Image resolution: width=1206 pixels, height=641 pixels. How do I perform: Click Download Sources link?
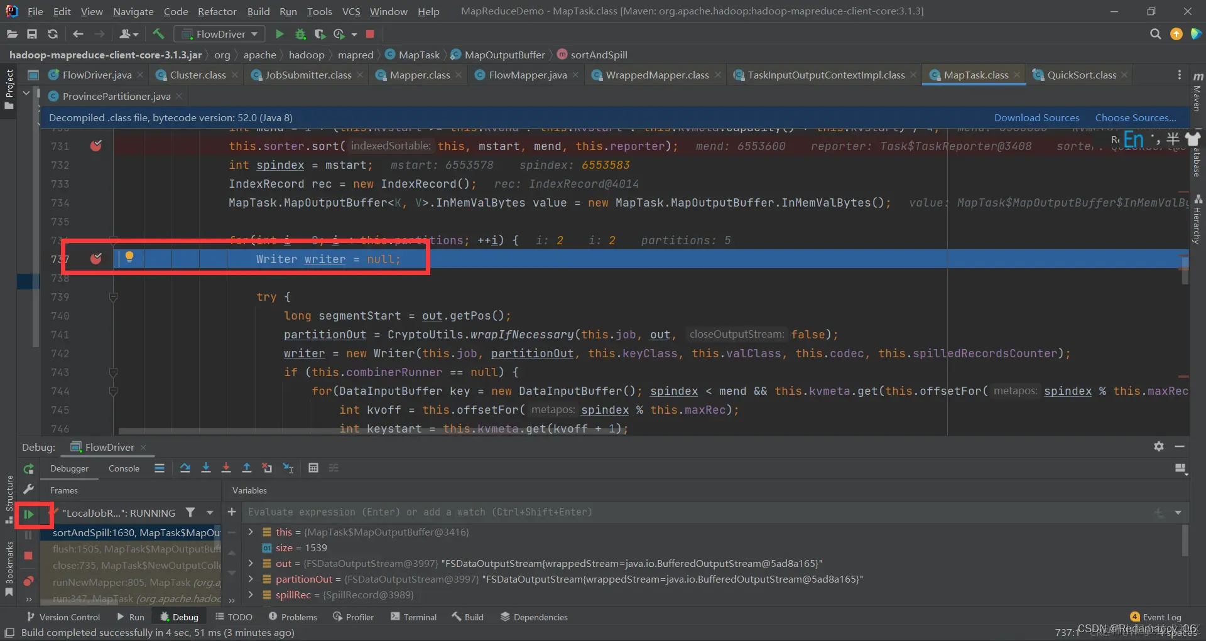[x=1036, y=118]
